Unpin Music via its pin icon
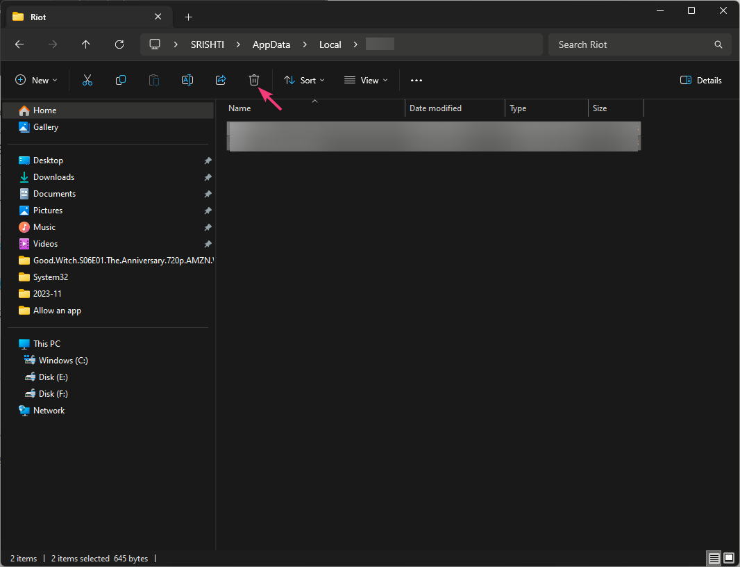The width and height of the screenshot is (740, 567). (x=208, y=227)
